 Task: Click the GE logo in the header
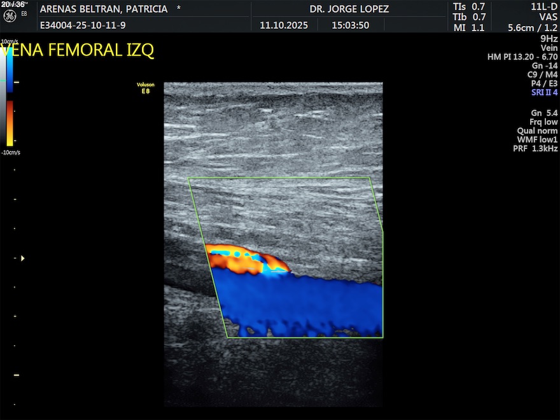10,16
